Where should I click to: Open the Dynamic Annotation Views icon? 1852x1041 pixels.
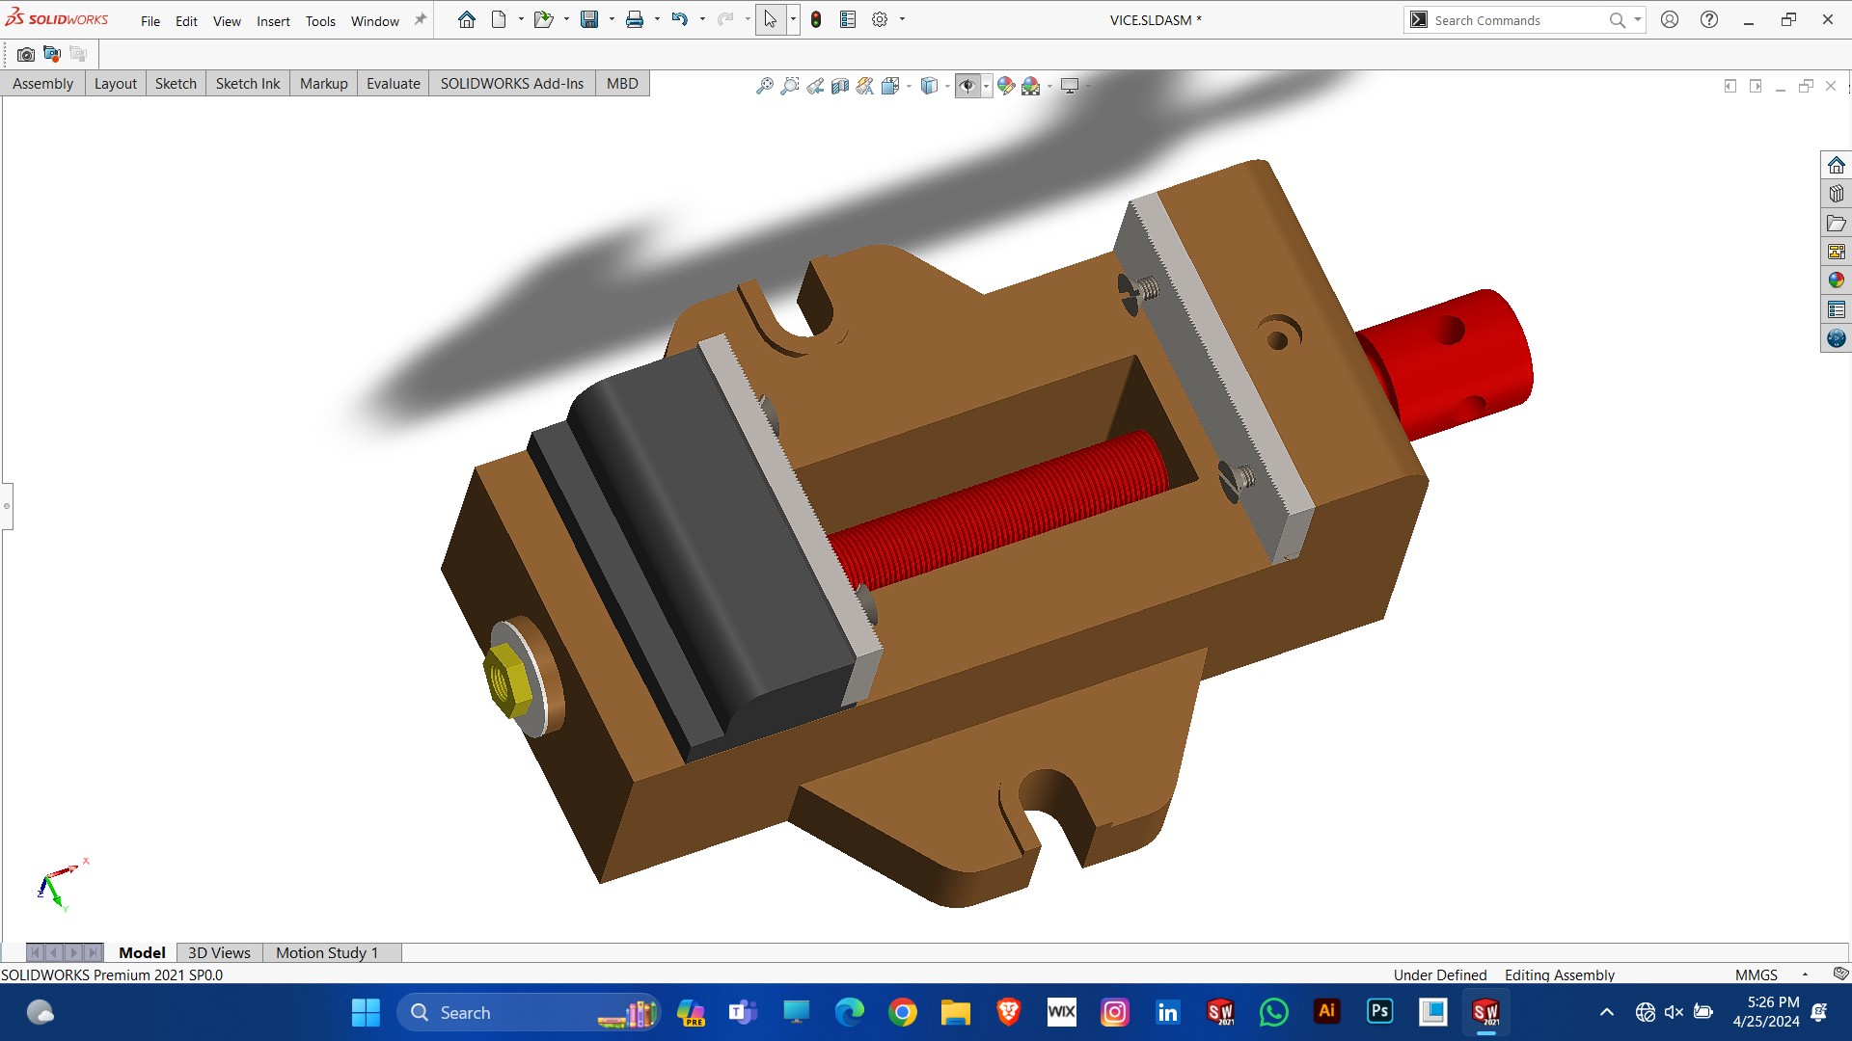point(865,86)
